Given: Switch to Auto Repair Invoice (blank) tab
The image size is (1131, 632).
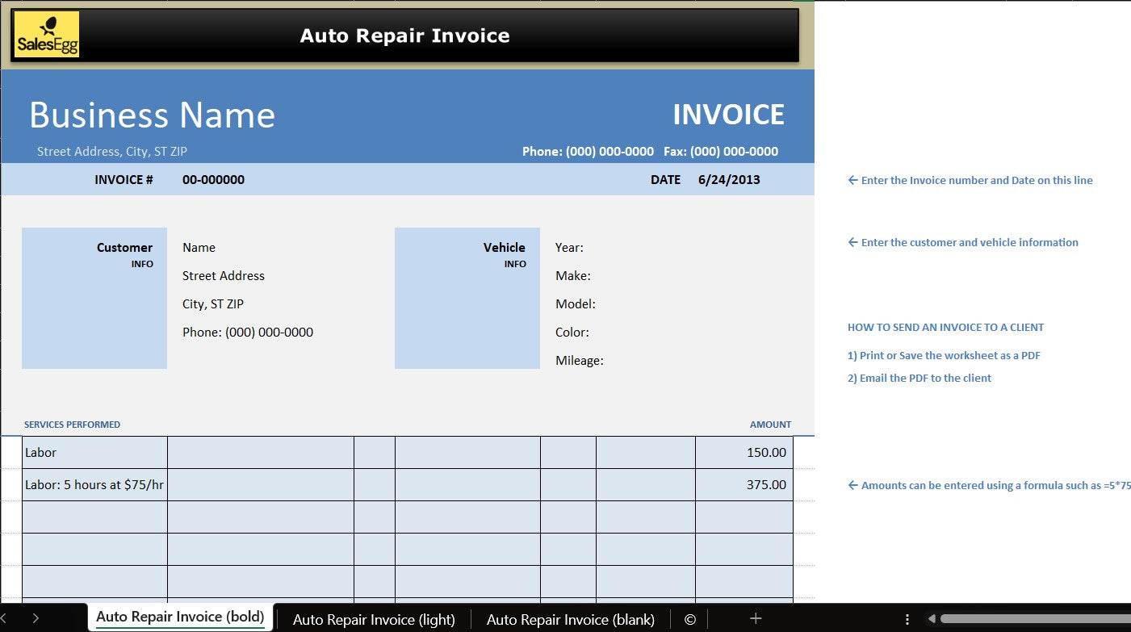Looking at the screenshot, I should click(x=570, y=619).
